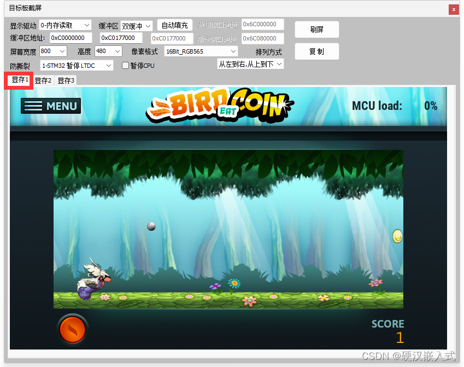Click the 0x6C080000 command port address field
464x367 pixels.
coord(262,38)
